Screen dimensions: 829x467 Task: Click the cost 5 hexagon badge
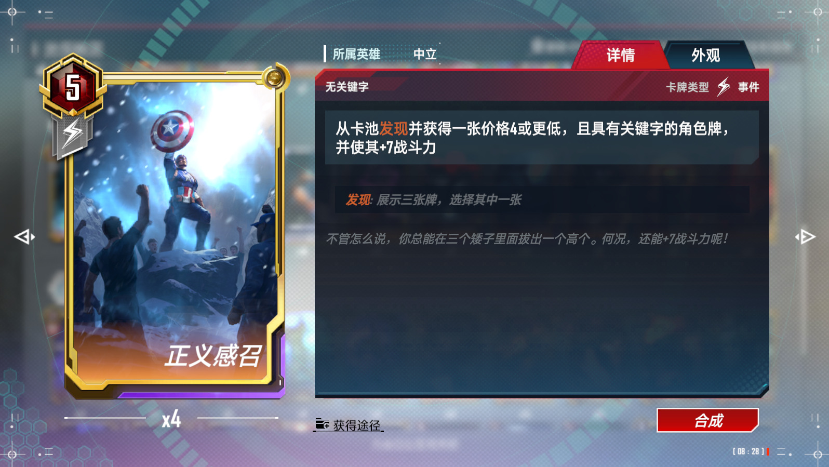pos(73,86)
